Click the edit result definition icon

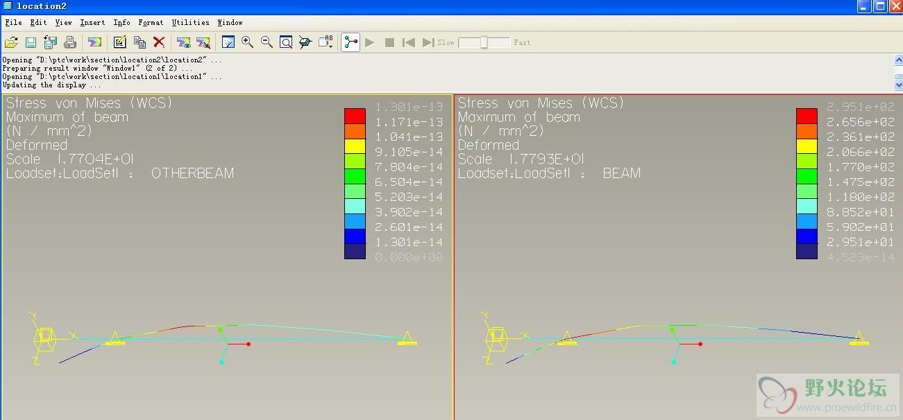119,42
